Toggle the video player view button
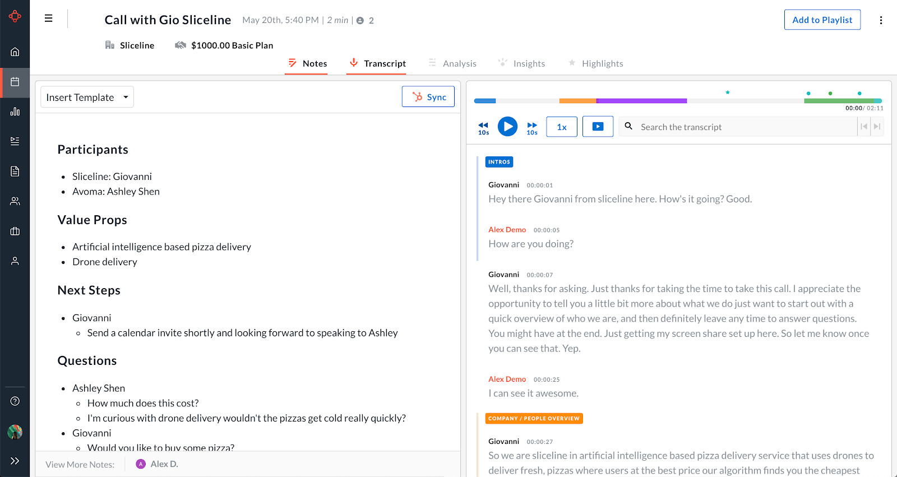This screenshot has width=897, height=477. (x=598, y=127)
